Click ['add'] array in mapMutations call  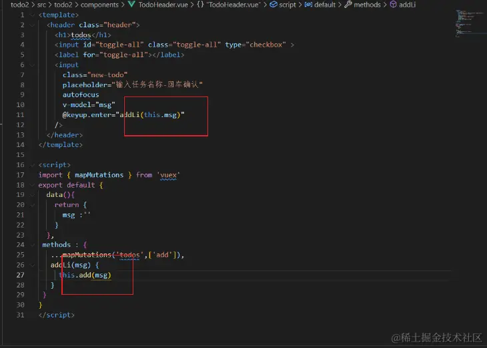(x=162, y=255)
